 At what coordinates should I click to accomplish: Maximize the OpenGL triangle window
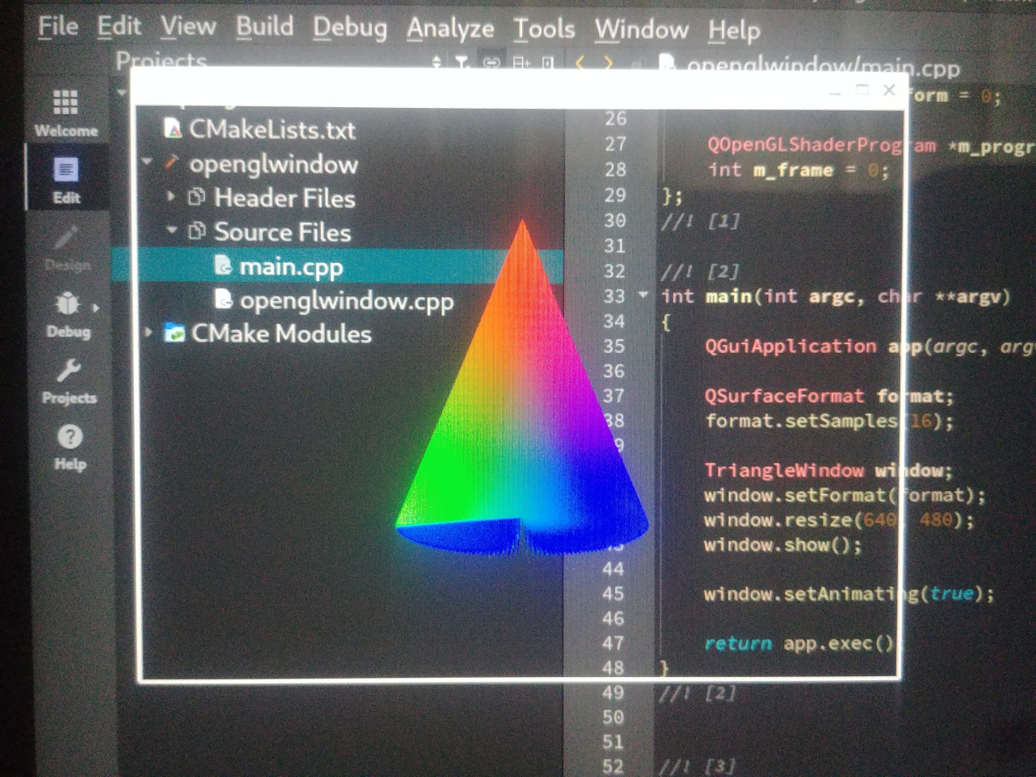click(862, 90)
